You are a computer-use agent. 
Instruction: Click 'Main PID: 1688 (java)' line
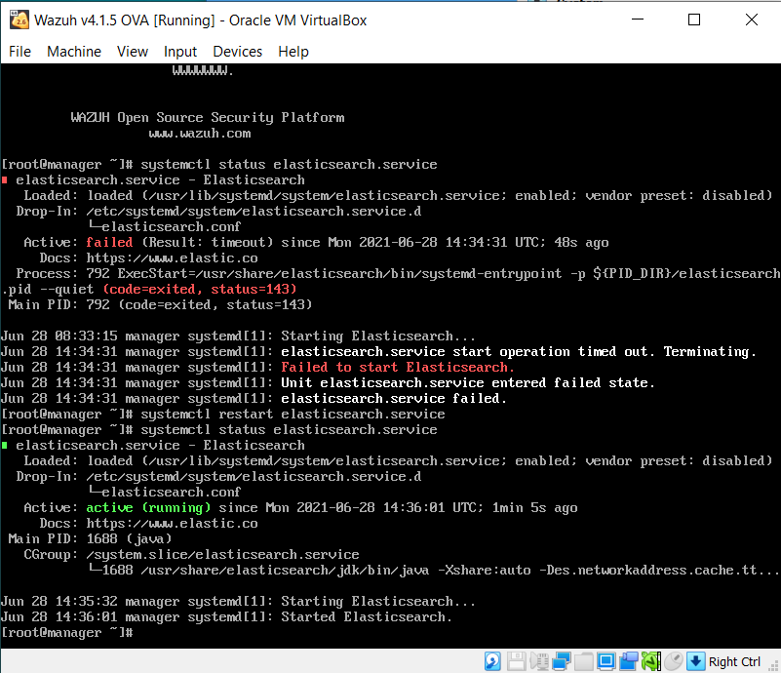[x=90, y=539]
